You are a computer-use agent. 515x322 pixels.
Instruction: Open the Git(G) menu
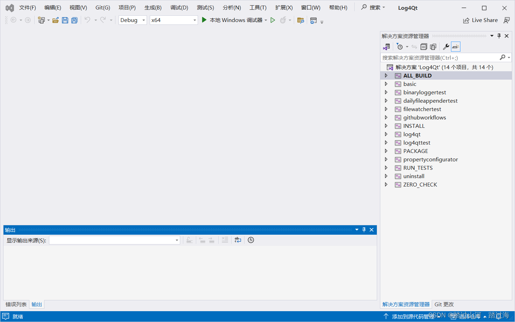pyautogui.click(x=103, y=8)
